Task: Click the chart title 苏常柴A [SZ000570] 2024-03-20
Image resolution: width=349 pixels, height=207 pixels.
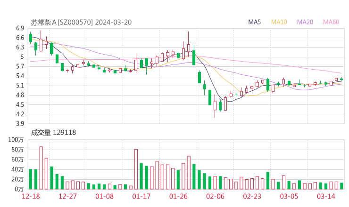Action: (81, 22)
